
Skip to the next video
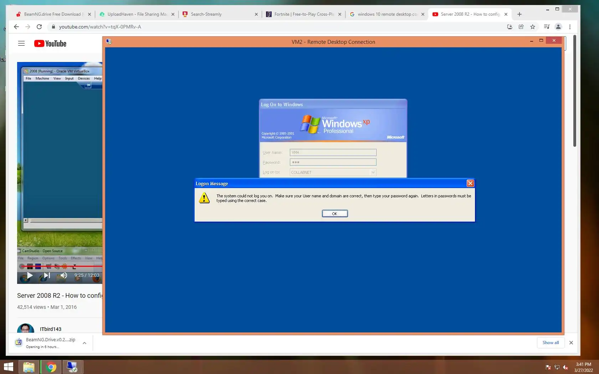click(x=47, y=275)
